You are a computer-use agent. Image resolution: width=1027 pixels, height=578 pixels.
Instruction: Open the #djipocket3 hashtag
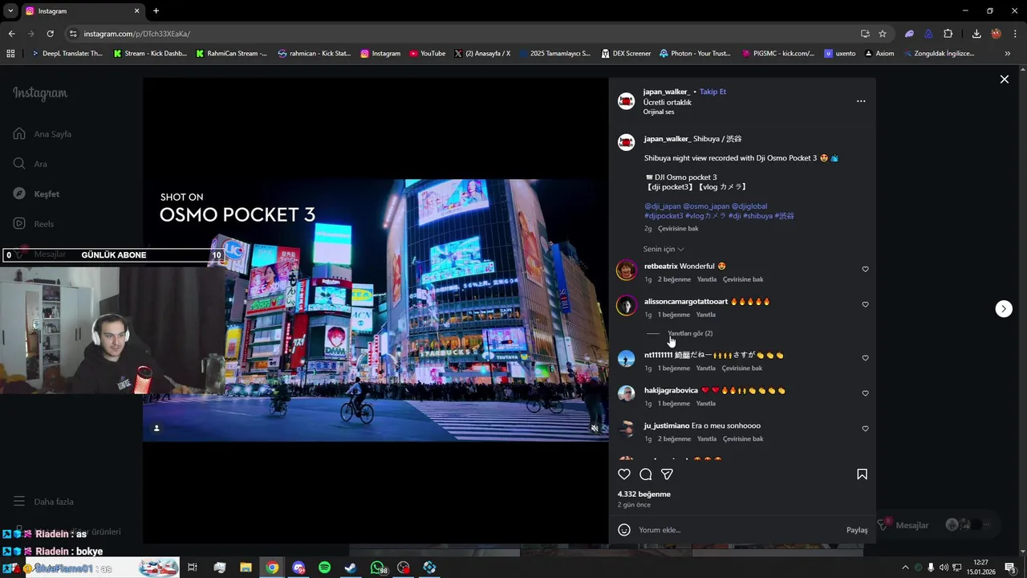click(x=664, y=216)
